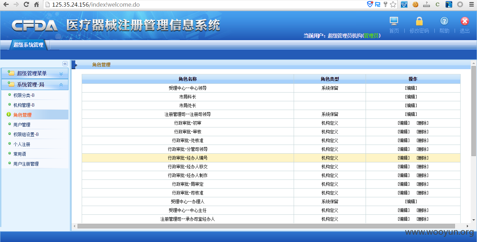Image resolution: width=477 pixels, height=242 pixels.
Task: Edit the 市局科长 role
Action: click(x=411, y=97)
